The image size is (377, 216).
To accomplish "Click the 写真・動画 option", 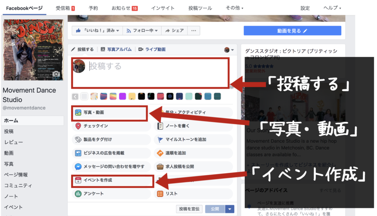I will 111,113.
